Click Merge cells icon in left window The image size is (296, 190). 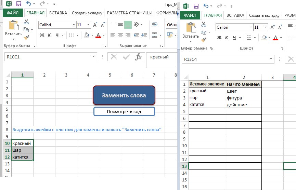pyautogui.click(x=155, y=35)
